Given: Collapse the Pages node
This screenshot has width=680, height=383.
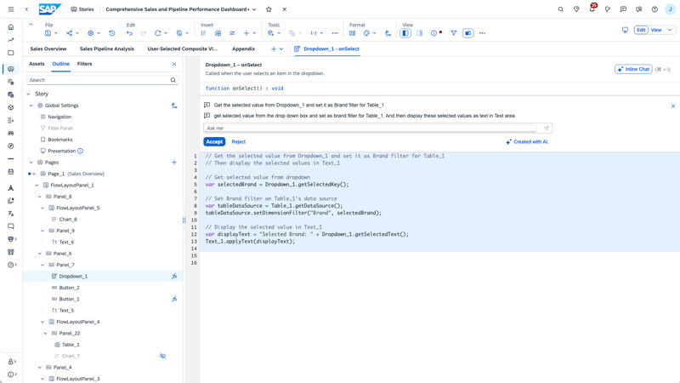Looking at the screenshot, I should [31, 163].
